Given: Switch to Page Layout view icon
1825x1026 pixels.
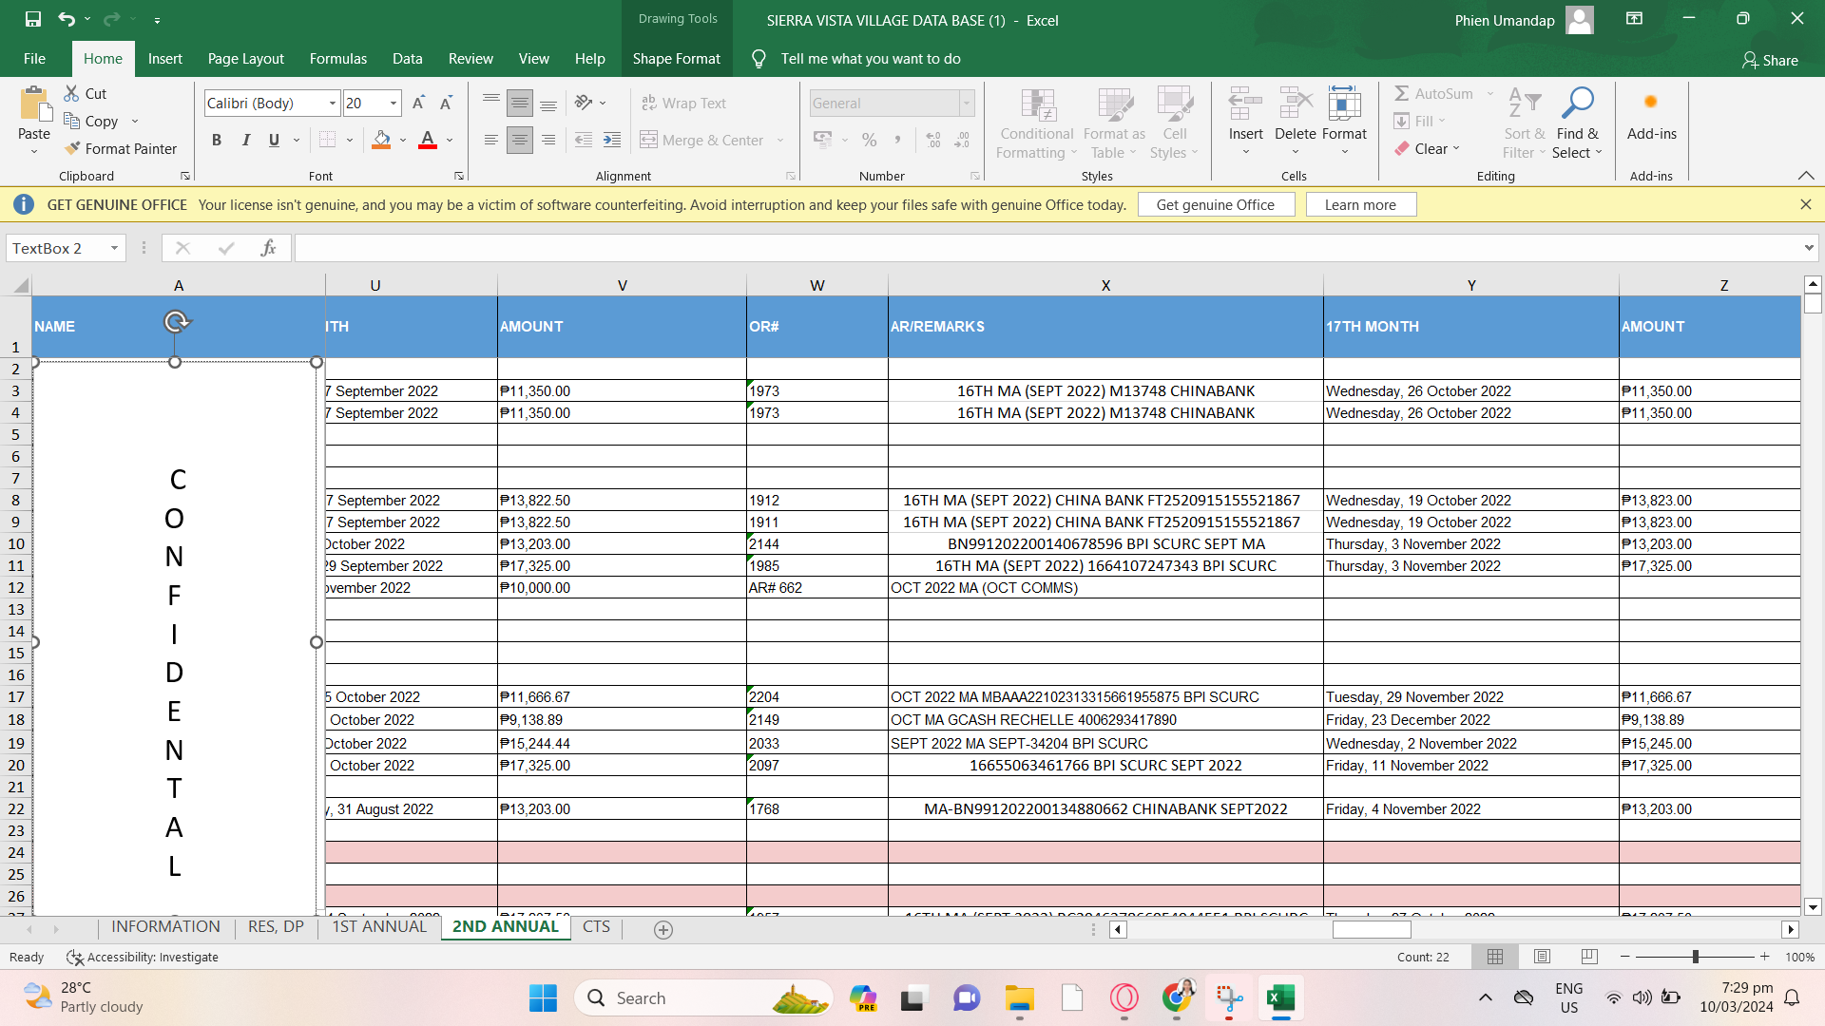Looking at the screenshot, I should (1542, 957).
